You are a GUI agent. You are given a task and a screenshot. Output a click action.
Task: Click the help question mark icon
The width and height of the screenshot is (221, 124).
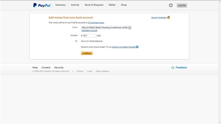tap(137, 47)
